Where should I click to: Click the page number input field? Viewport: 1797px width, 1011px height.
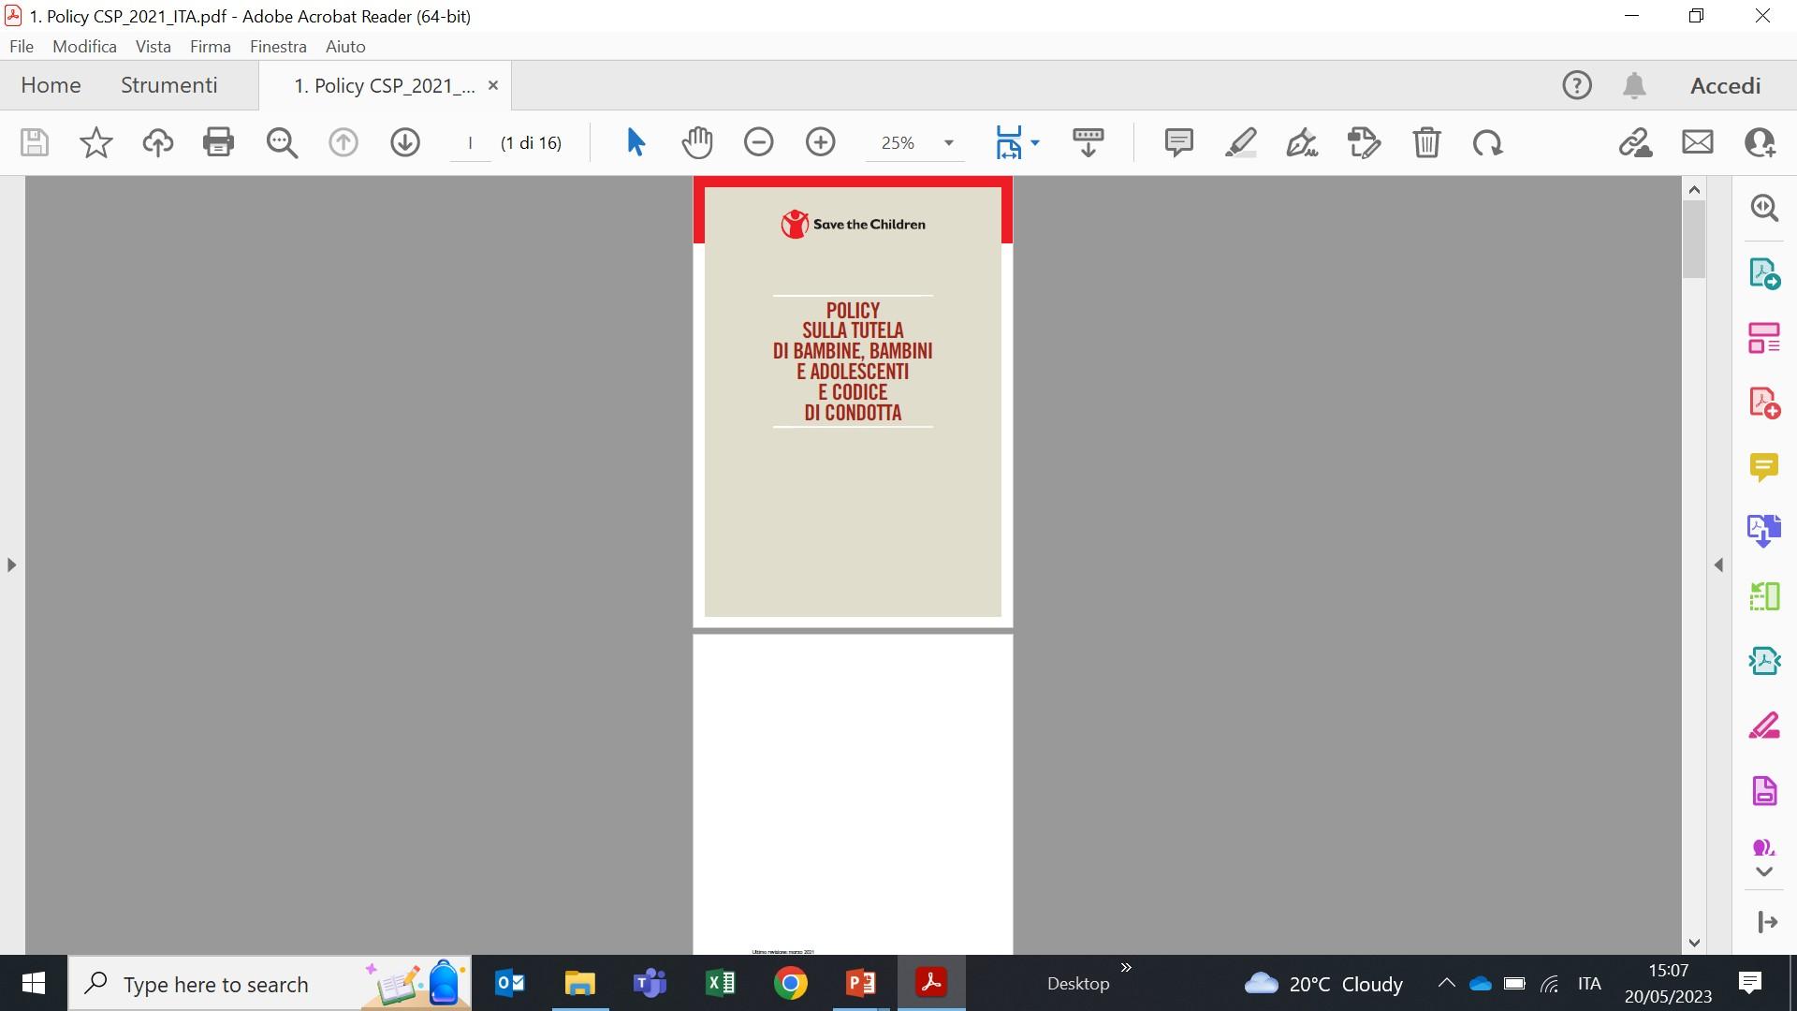pyautogui.click(x=471, y=142)
